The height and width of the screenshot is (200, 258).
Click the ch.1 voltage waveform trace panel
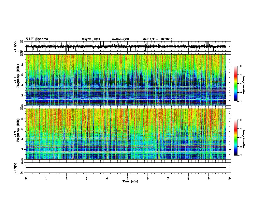(127, 46)
